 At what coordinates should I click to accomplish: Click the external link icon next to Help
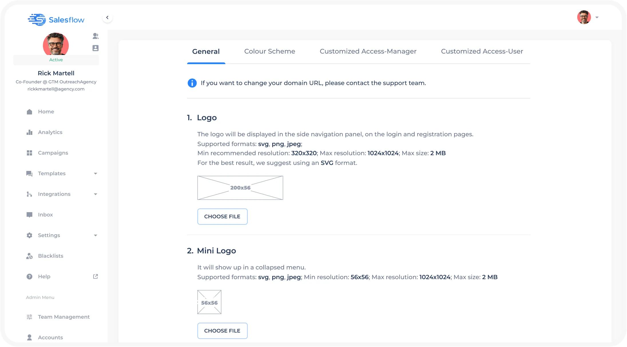pyautogui.click(x=96, y=277)
